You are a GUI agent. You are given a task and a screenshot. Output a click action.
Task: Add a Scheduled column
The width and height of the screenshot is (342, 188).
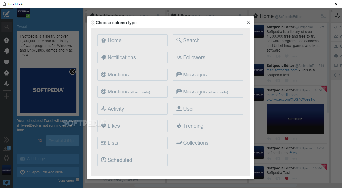coord(132,160)
